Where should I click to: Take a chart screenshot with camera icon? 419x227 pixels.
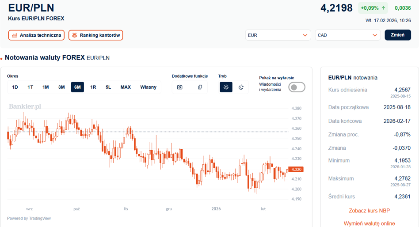click(x=180, y=87)
